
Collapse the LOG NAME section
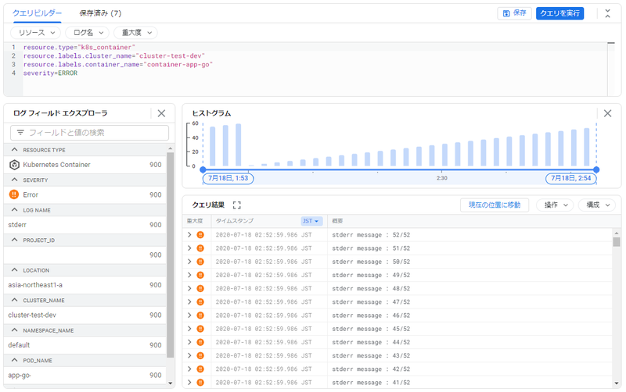click(15, 210)
